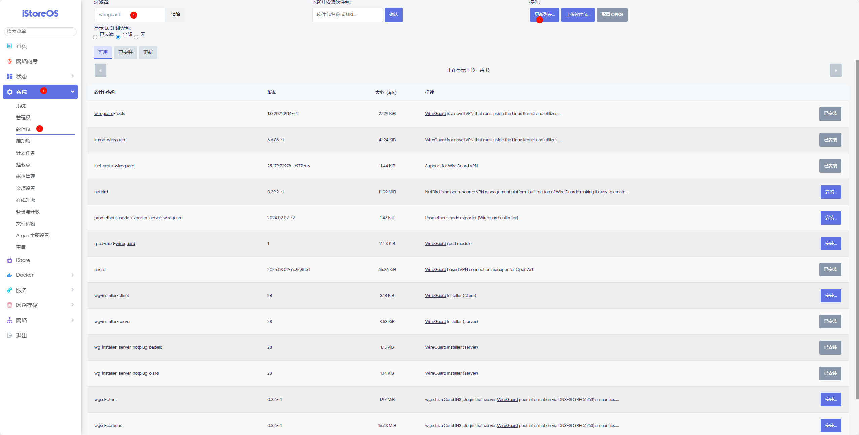Select the 已过滤 (filtered) radio button

[x=95, y=37]
